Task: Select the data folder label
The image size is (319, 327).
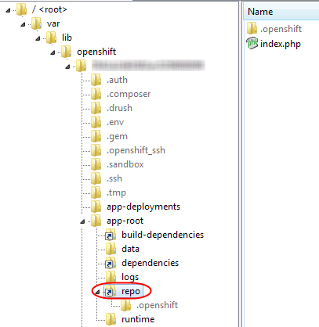Action: point(130,249)
